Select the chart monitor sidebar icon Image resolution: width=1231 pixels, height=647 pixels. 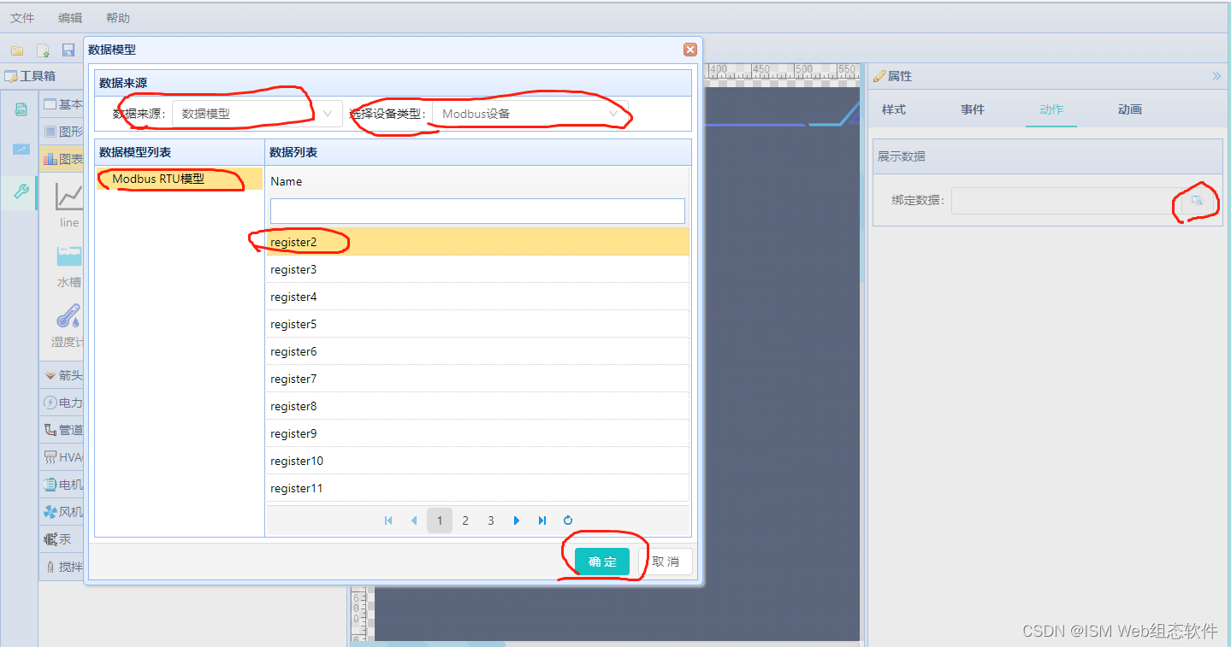pyautogui.click(x=21, y=150)
